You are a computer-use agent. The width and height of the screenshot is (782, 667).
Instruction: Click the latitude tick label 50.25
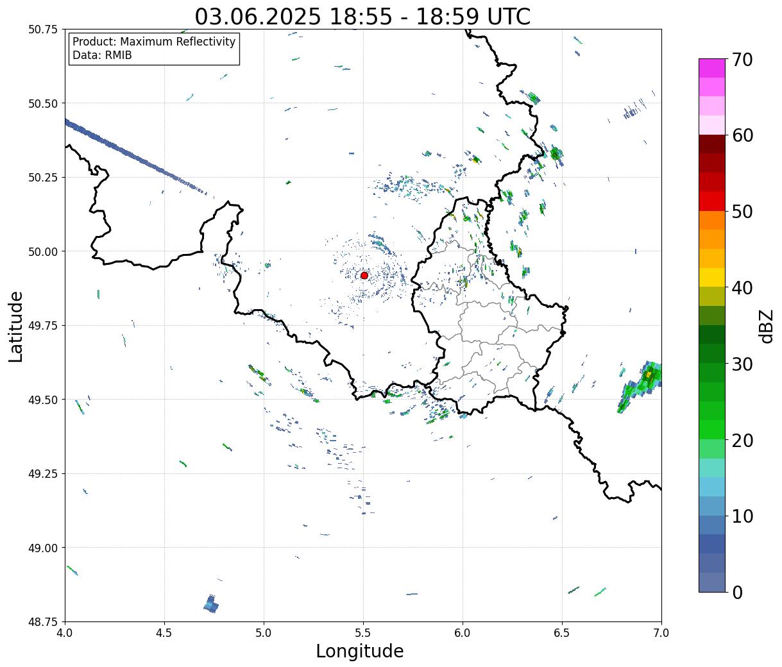(44, 178)
